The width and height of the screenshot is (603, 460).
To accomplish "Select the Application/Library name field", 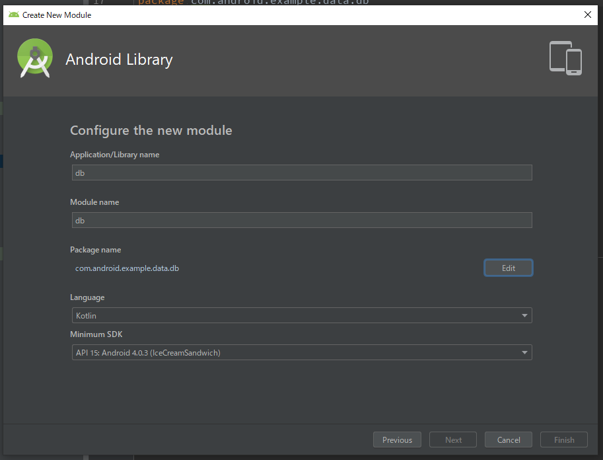I will (301, 172).
